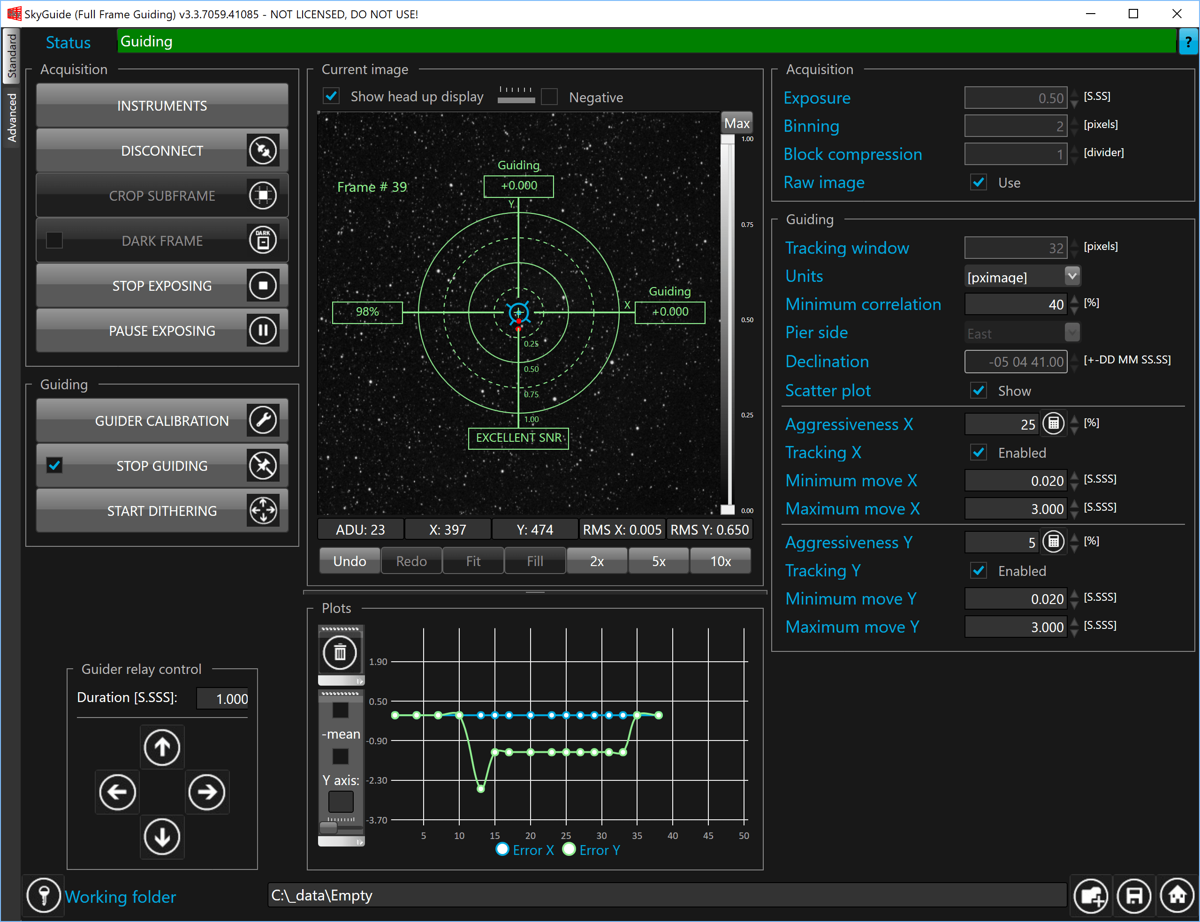The height and width of the screenshot is (922, 1200).
Task: Click the save disk icon
Action: pos(1133,896)
